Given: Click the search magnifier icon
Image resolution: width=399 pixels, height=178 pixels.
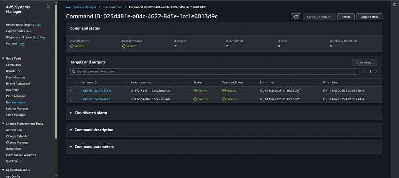Looking at the screenshot, I should click(x=74, y=72).
